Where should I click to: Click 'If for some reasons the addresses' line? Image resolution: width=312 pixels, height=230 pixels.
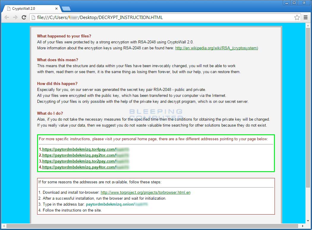[100, 182]
